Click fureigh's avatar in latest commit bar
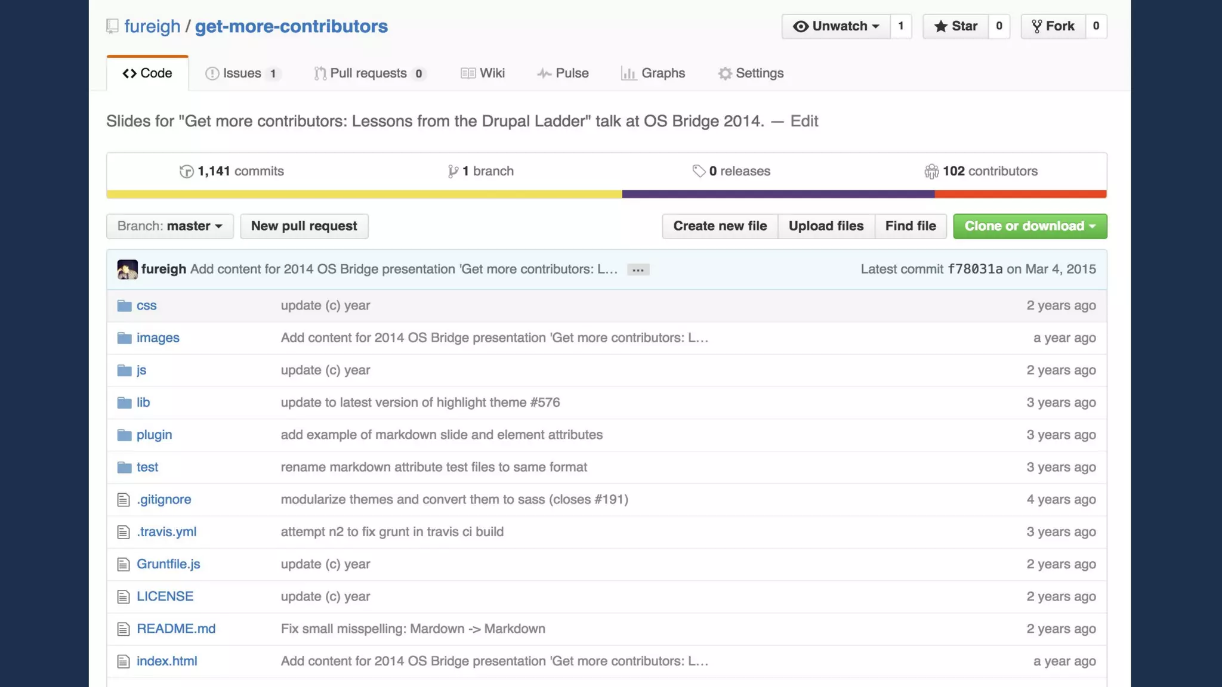The height and width of the screenshot is (687, 1222). (127, 270)
